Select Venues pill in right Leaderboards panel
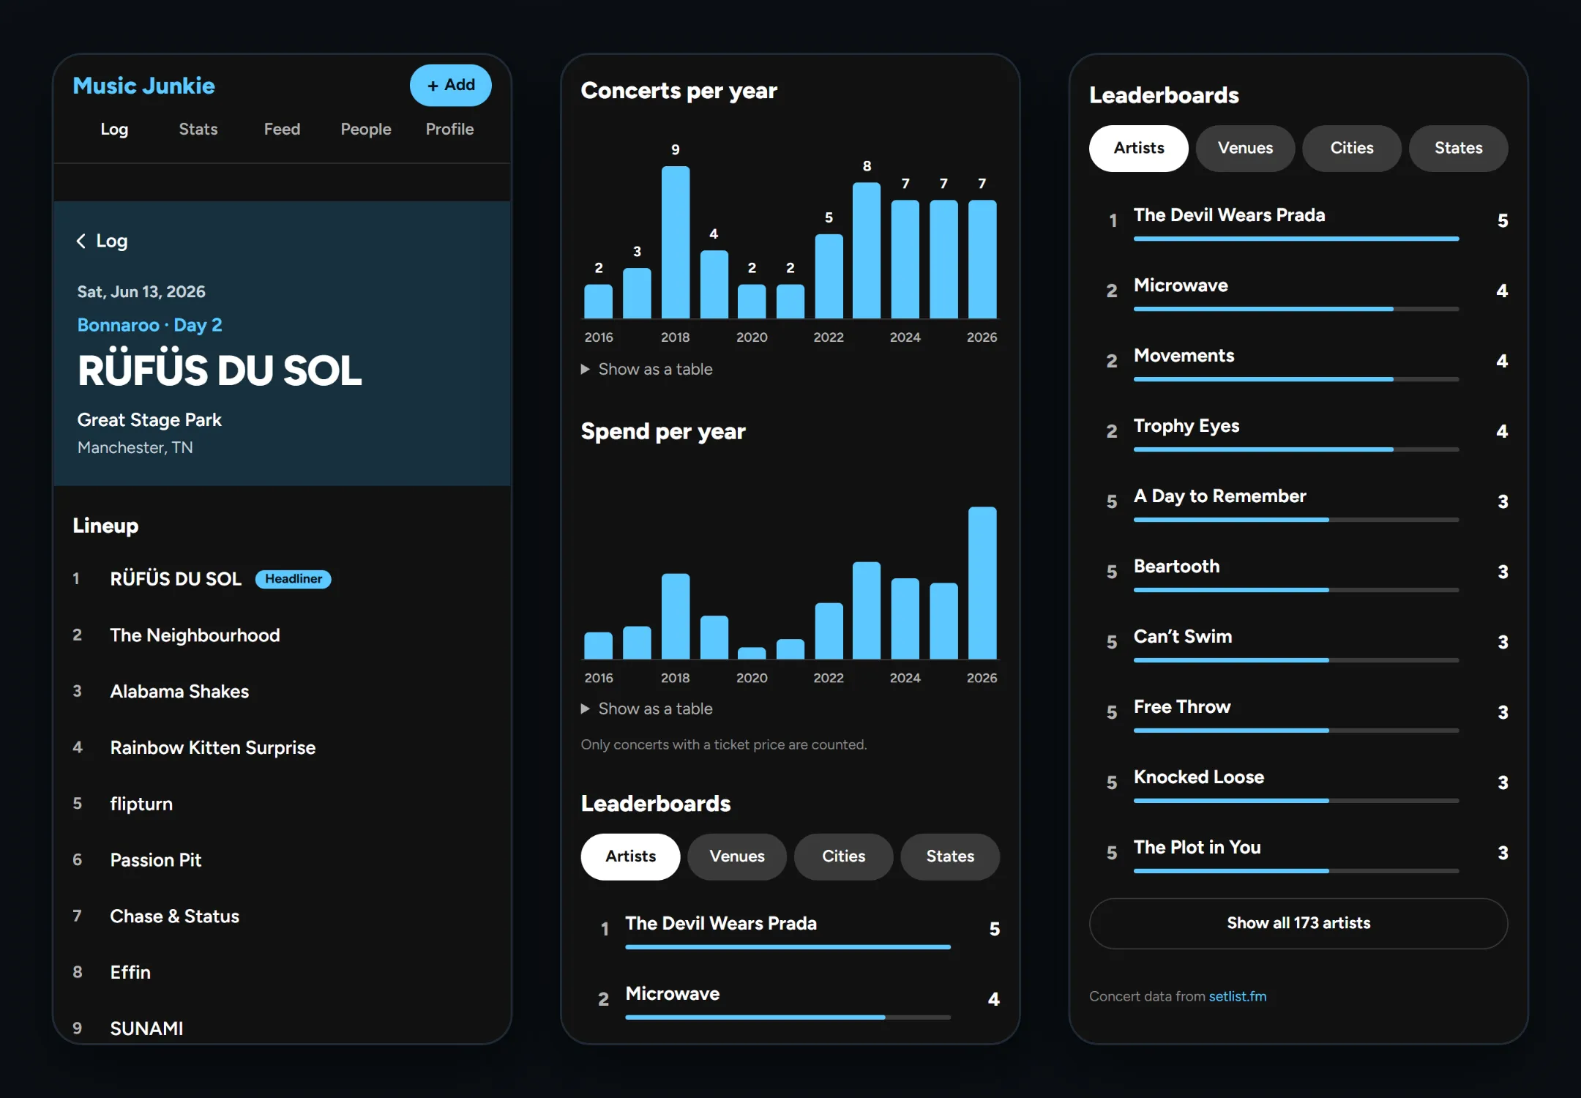 click(x=1245, y=149)
